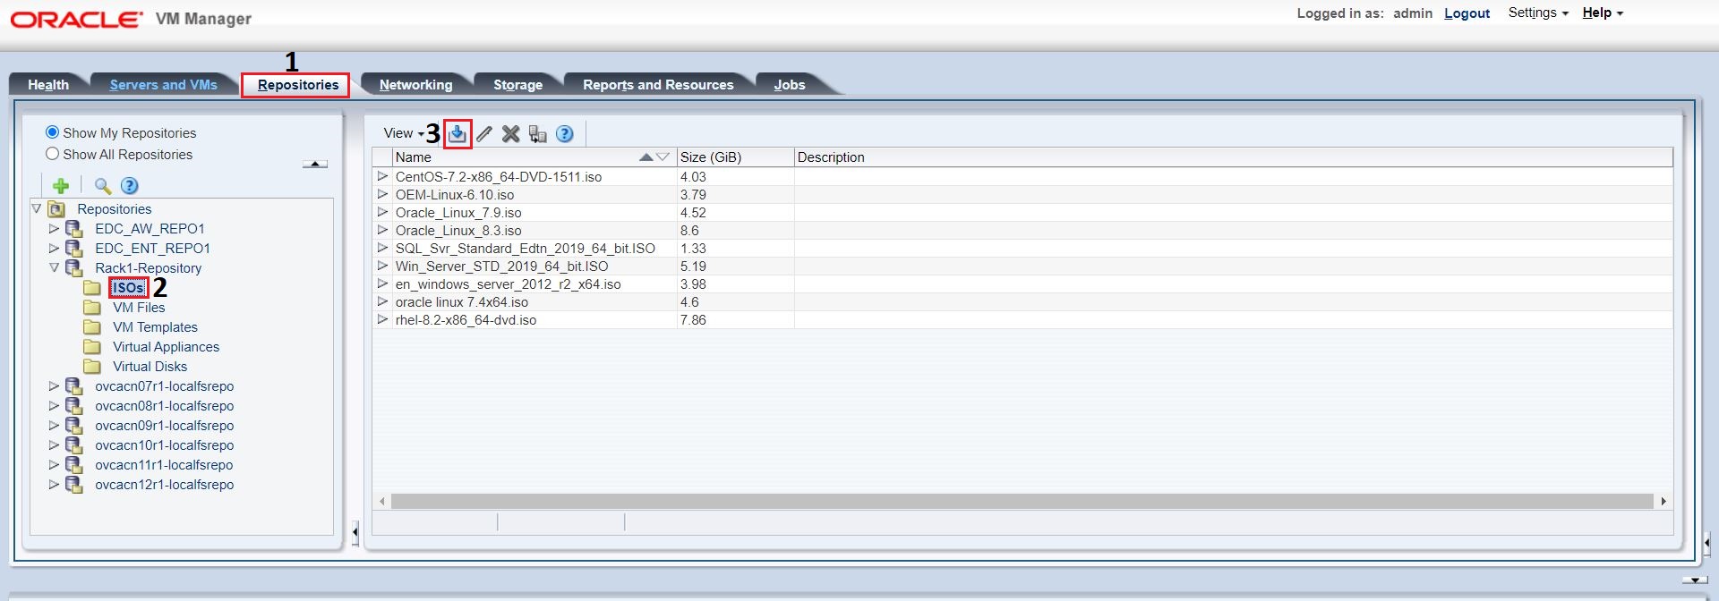Click the Import ISO toolbar icon
The width and height of the screenshot is (1719, 601).
pos(458,134)
